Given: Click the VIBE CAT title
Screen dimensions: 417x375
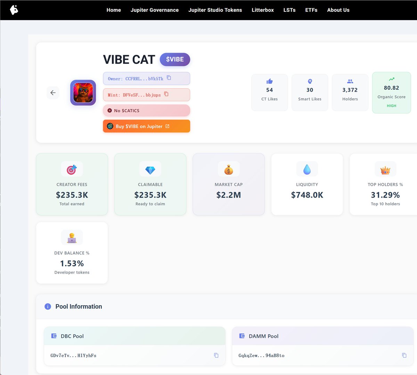Looking at the screenshot, I should [129, 60].
